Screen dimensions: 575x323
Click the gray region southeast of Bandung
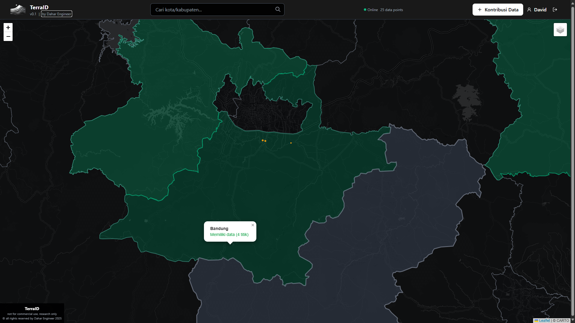[389, 224]
